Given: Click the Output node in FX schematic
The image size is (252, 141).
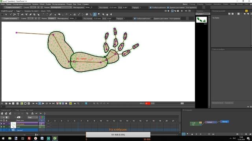Looking at the screenshot, I should (x=224, y=122).
